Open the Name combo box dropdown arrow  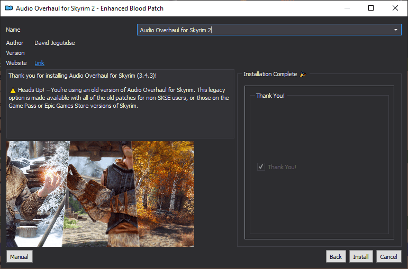point(395,30)
